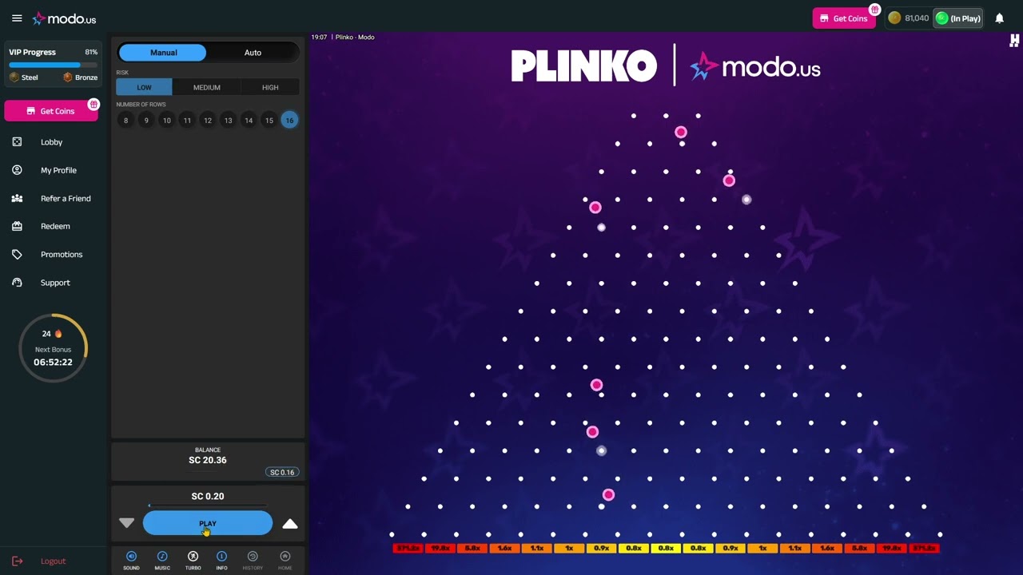Image resolution: width=1023 pixels, height=575 pixels.
Task: Open the notifications bell
Action: point(999,18)
